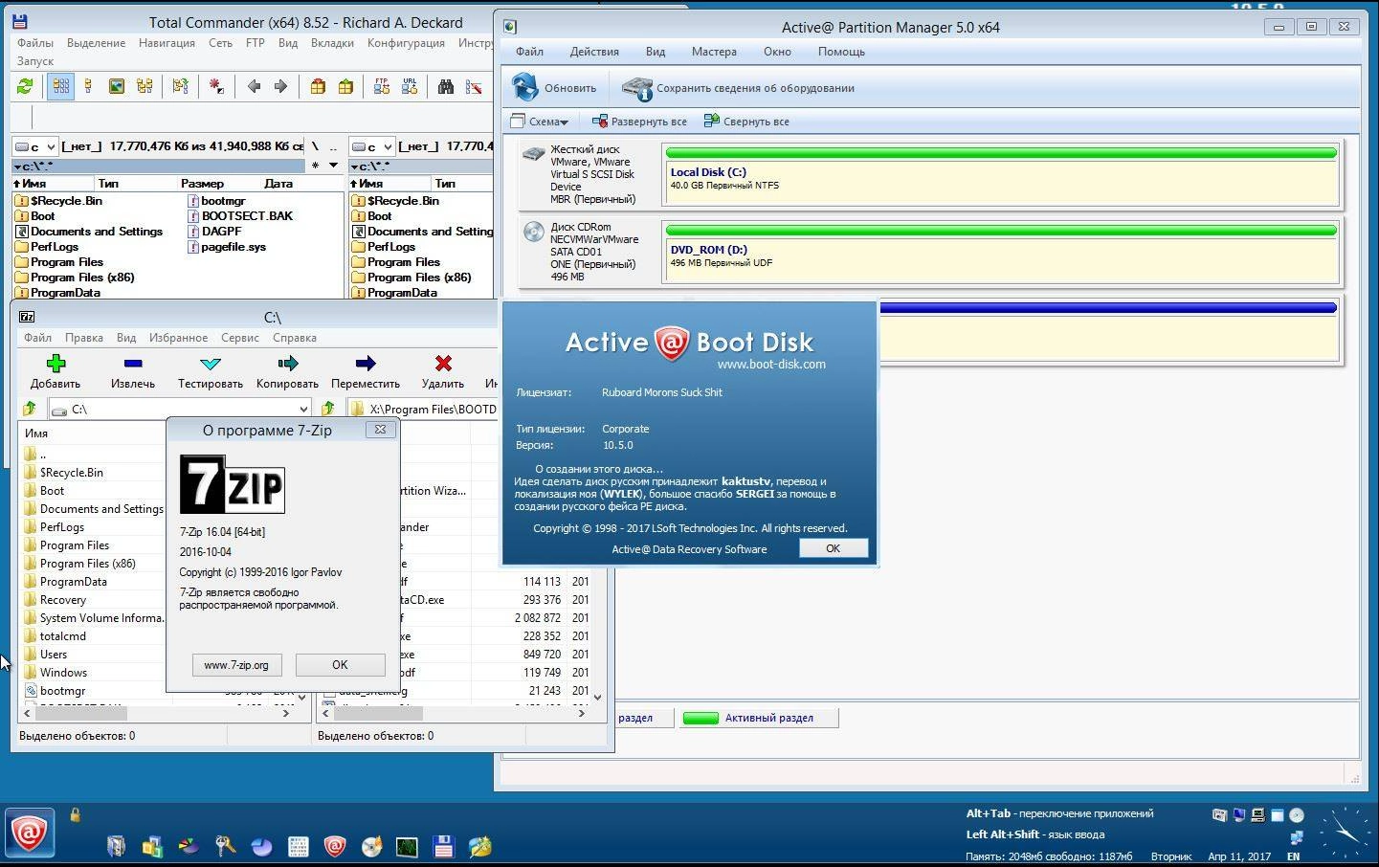Open file search binoculars icon
1379x867 pixels.
click(x=446, y=86)
